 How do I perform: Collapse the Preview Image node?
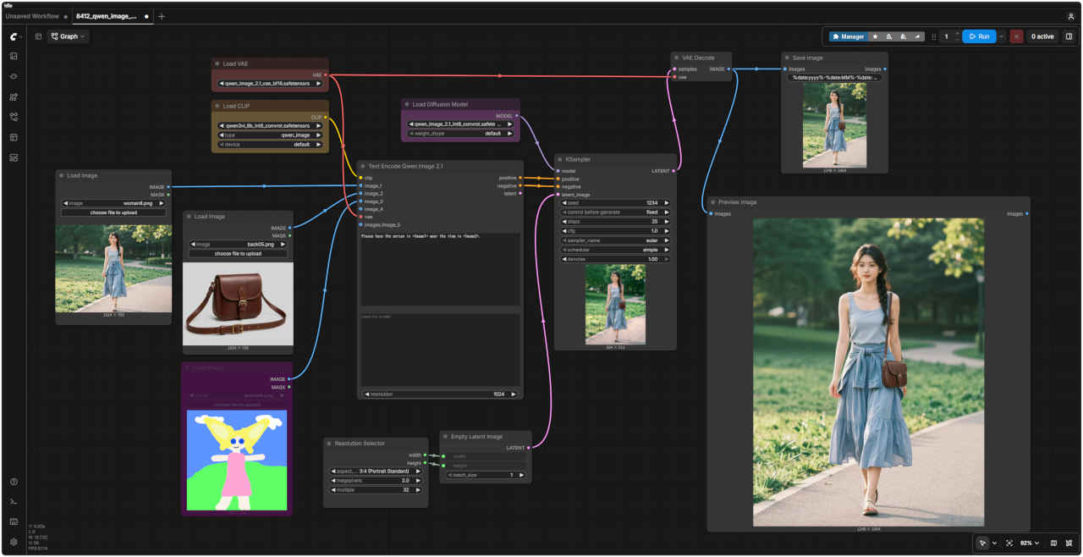(713, 202)
